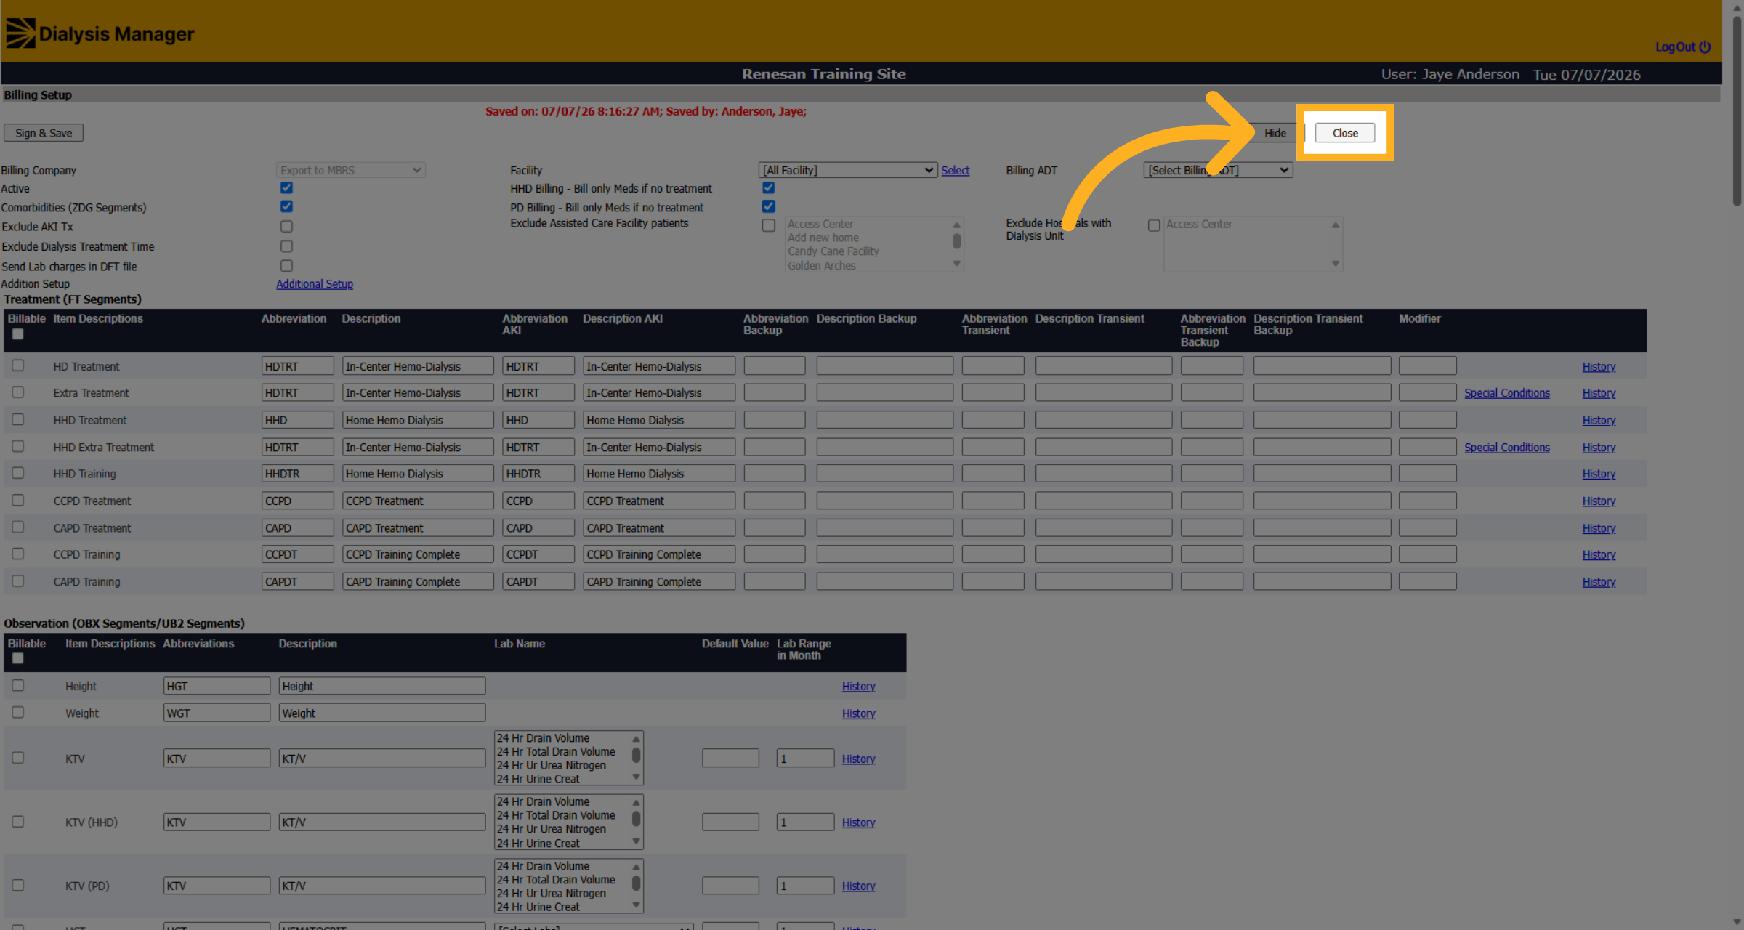Edit CCPD Training AKI abbreviation CCPDT

538,554
